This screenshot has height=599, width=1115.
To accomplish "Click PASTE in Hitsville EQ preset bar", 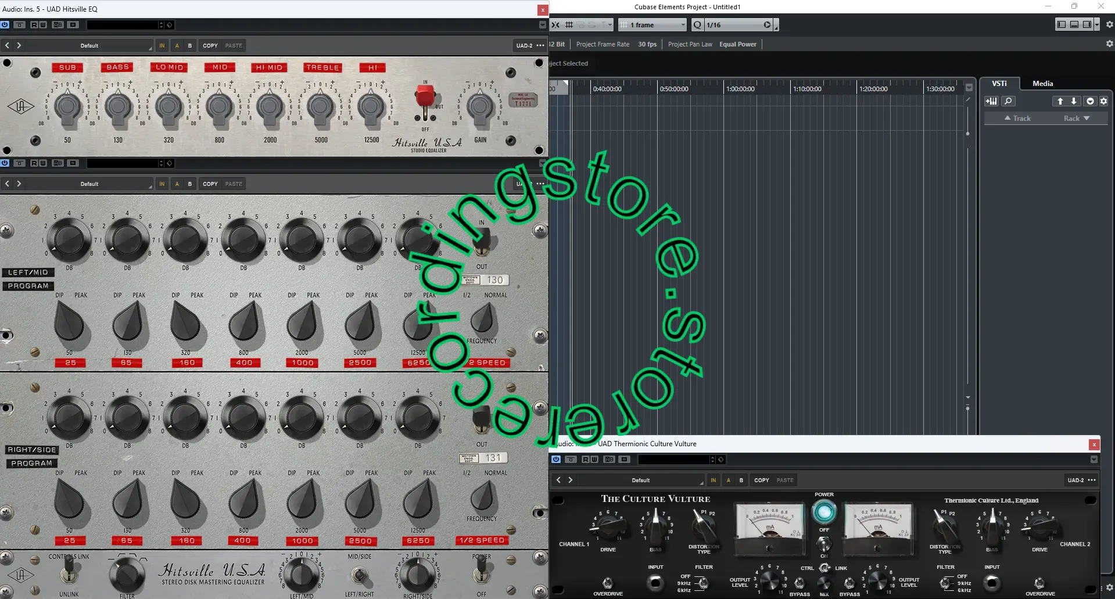I will point(234,45).
